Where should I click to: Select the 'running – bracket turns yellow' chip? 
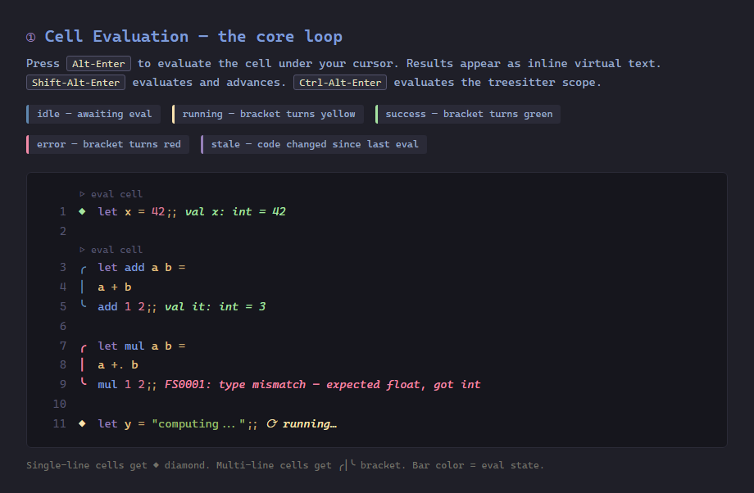[267, 114]
